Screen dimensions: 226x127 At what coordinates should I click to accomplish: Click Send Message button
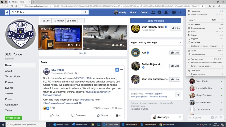pyautogui.click(x=156, y=21)
